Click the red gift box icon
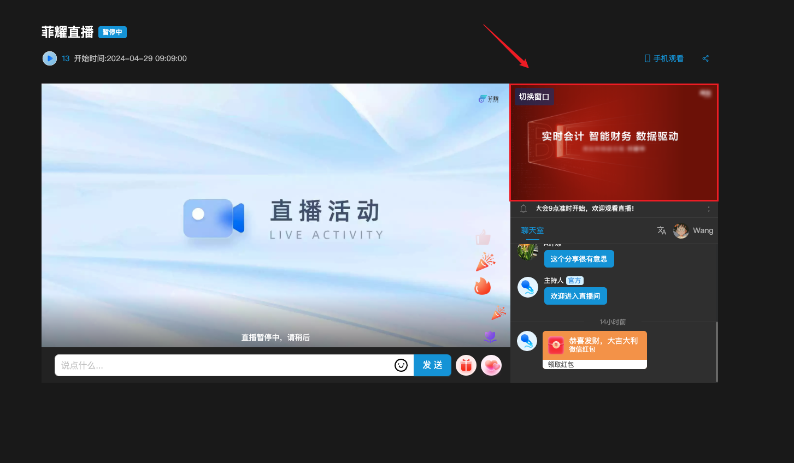This screenshot has height=463, width=794. [x=466, y=365]
